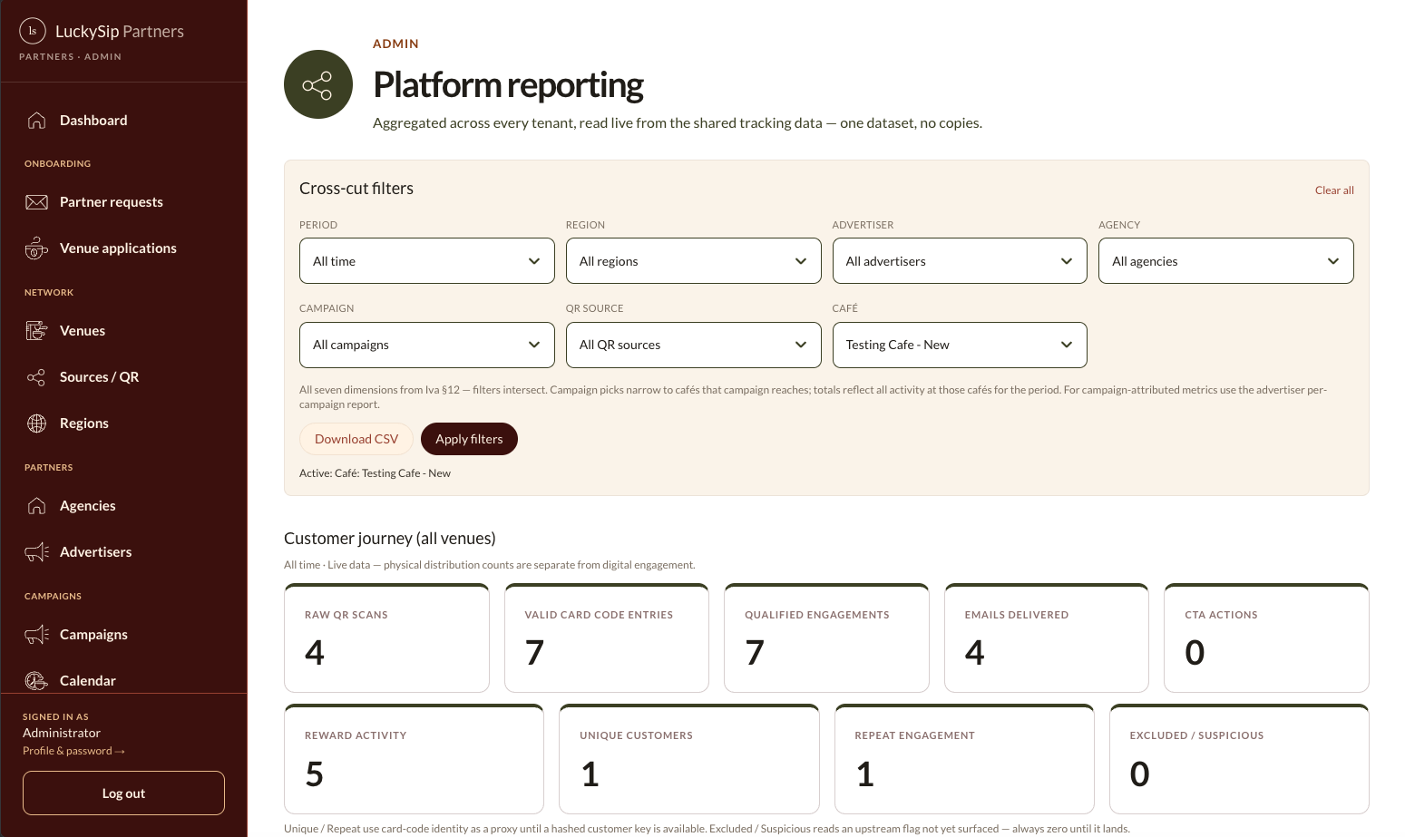Click the LuckySip logo icon
Image resolution: width=1405 pixels, height=837 pixels.
tap(33, 31)
